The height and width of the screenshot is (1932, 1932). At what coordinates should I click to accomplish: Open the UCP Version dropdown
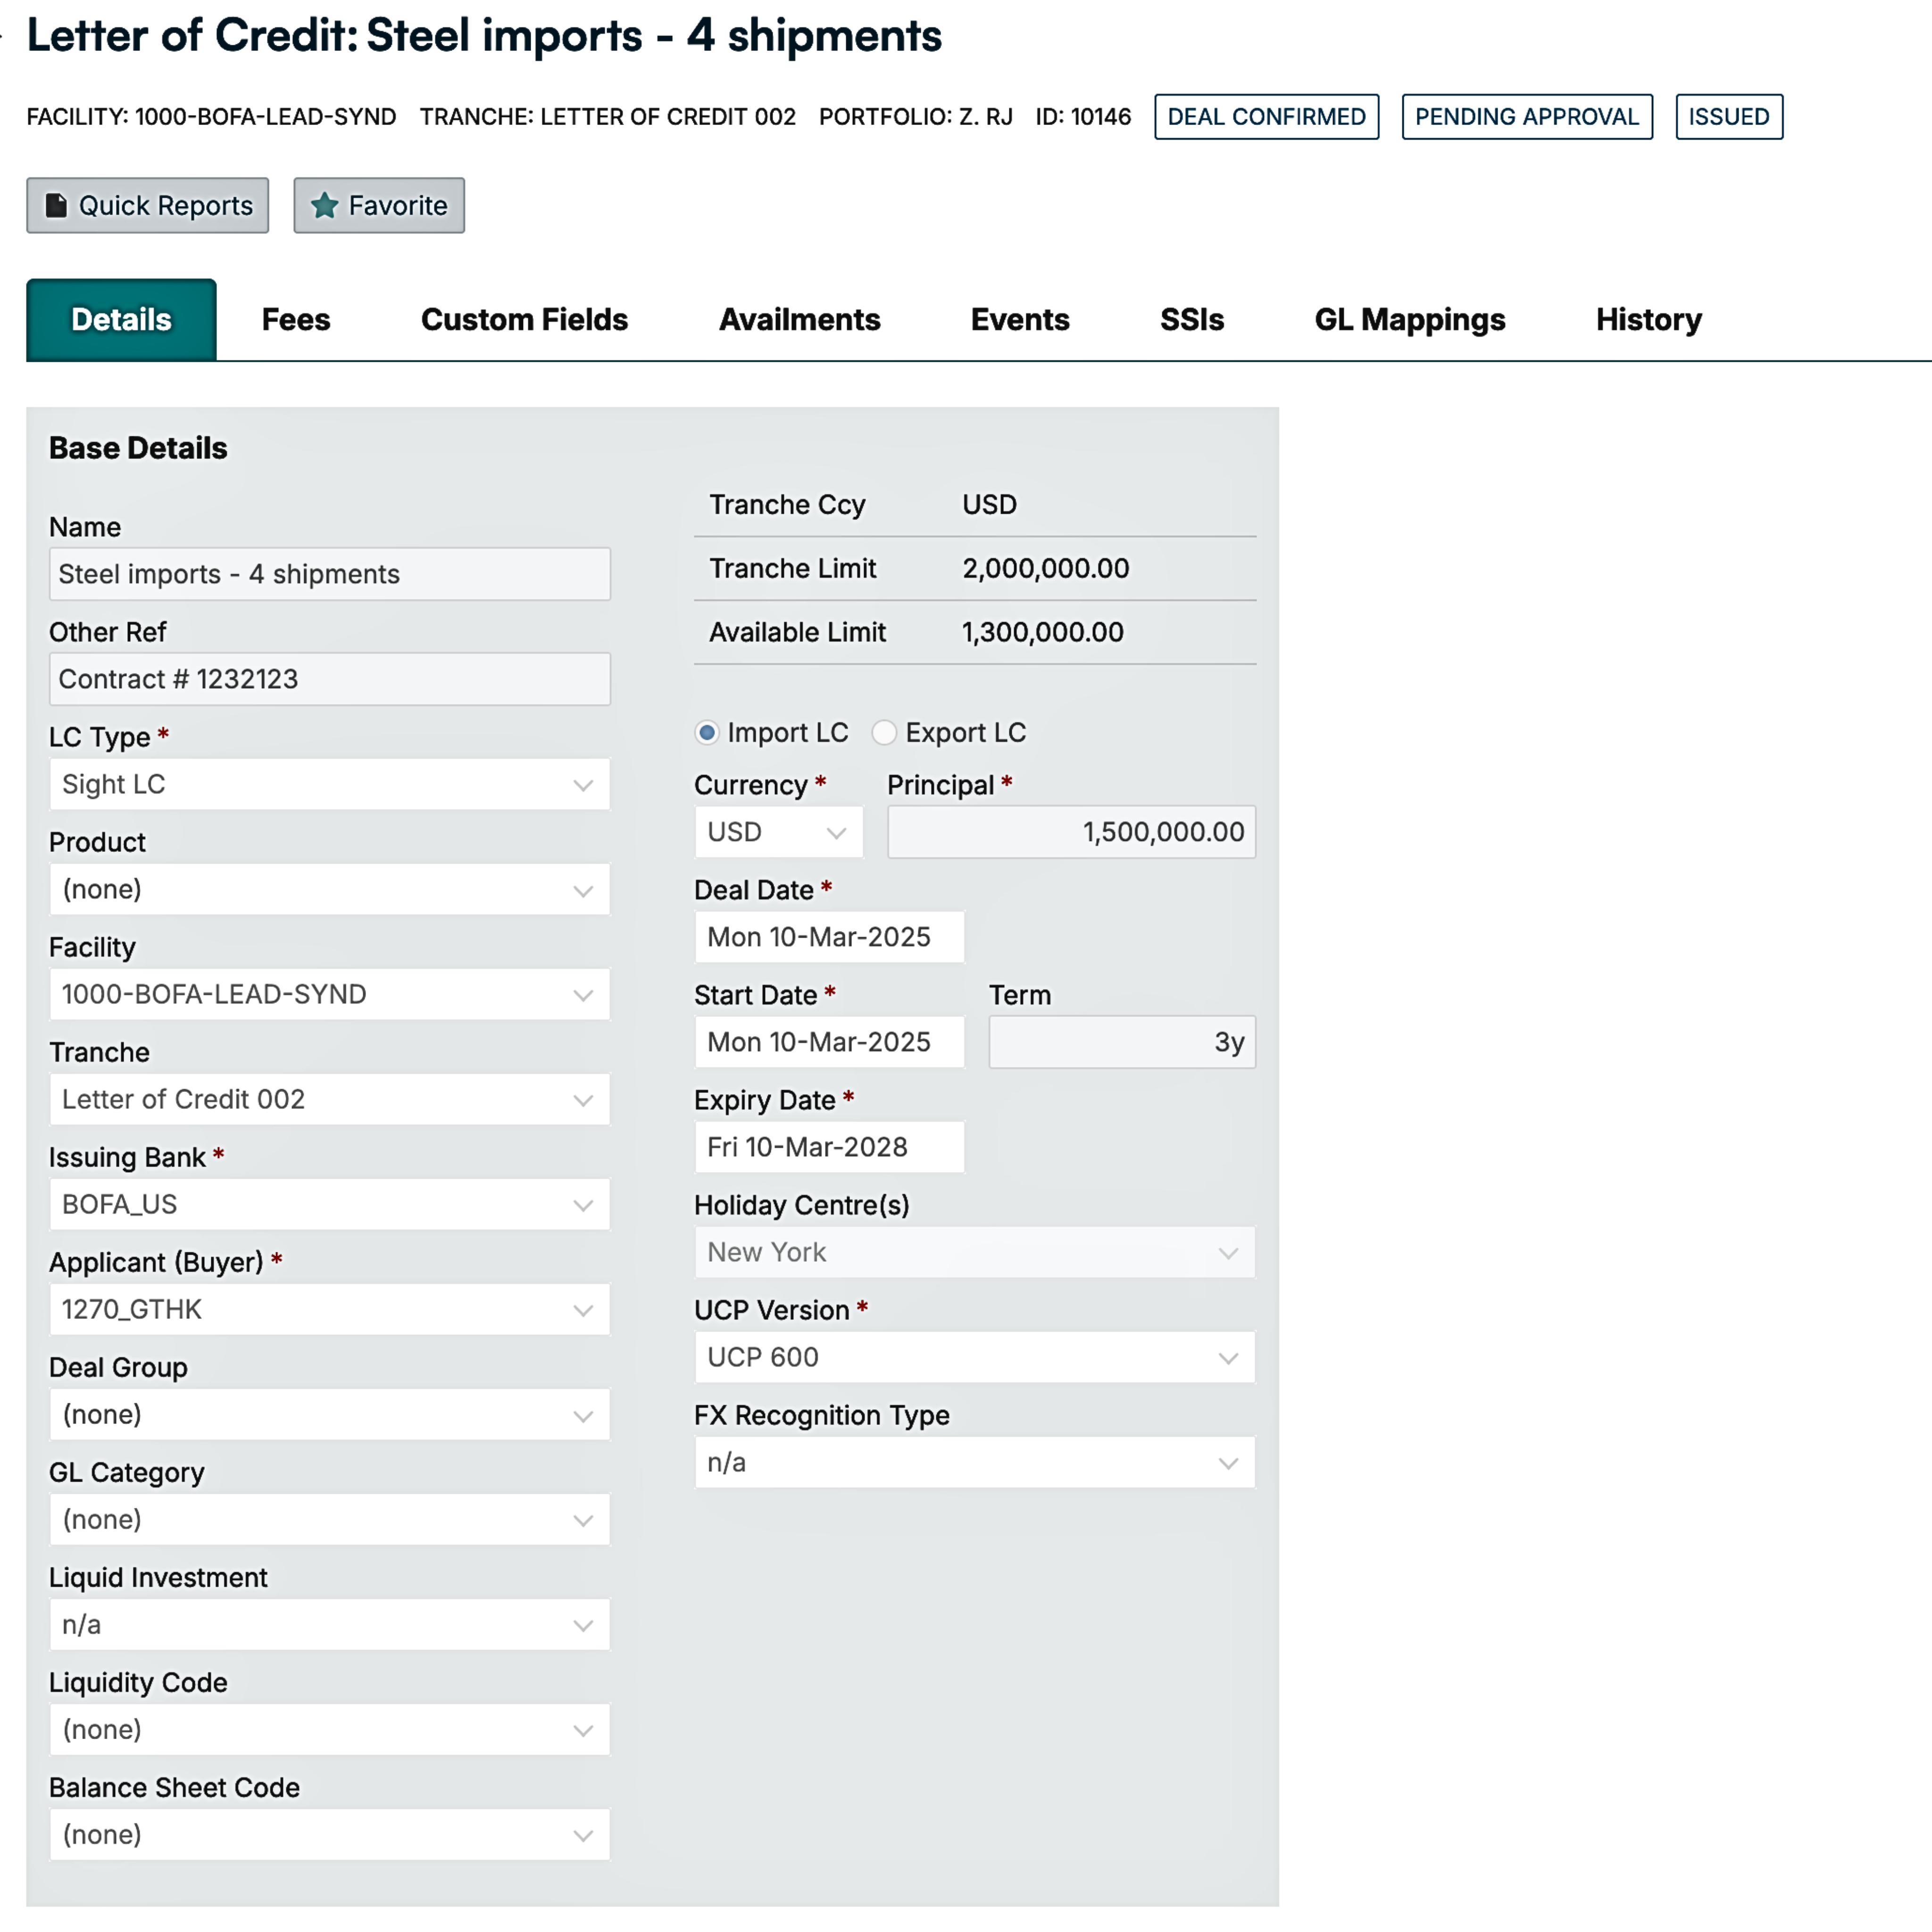[x=974, y=1357]
